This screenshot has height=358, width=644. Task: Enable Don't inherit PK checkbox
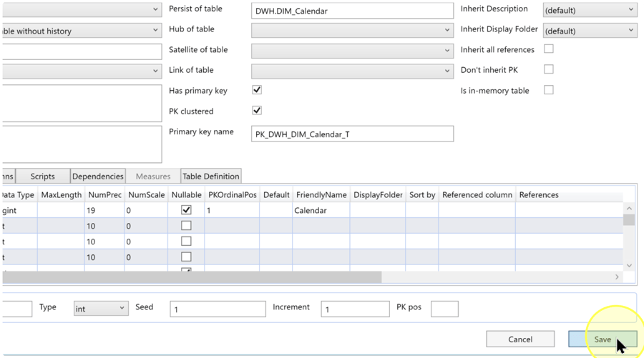click(x=548, y=69)
